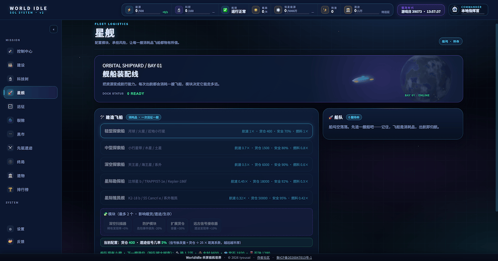Screen dimensions: 498x261
Task: Click the 建设 factory sidebar icon
Action: click(x=10, y=65)
